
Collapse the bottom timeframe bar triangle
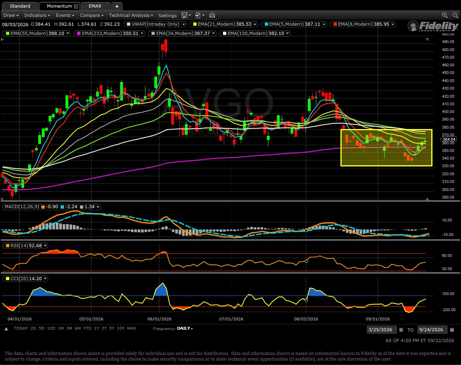pyautogui.click(x=6, y=328)
